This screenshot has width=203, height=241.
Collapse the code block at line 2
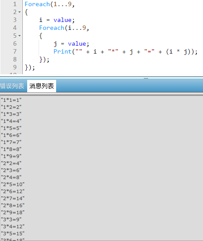click(x=19, y=12)
